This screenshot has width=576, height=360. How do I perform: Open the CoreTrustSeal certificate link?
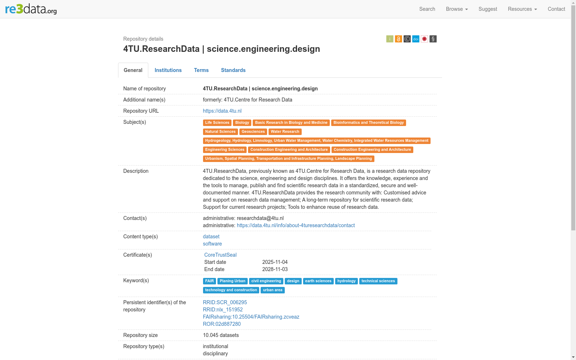click(220, 255)
